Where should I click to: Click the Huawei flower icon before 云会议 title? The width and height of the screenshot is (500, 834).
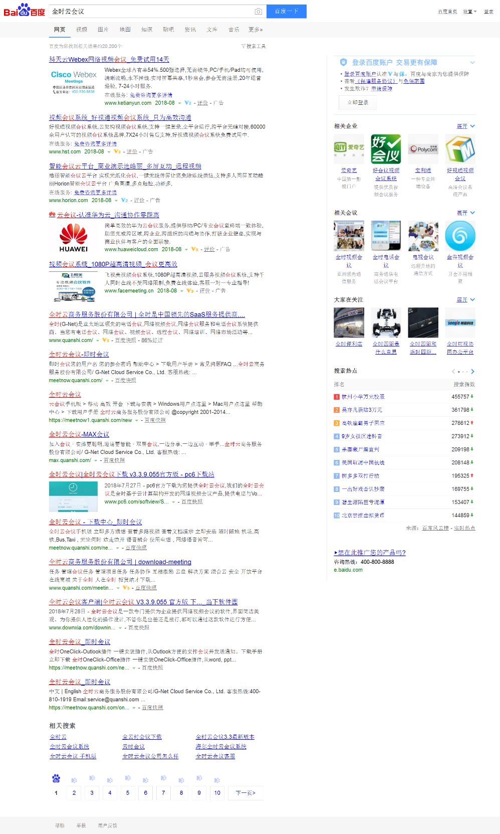(x=52, y=215)
